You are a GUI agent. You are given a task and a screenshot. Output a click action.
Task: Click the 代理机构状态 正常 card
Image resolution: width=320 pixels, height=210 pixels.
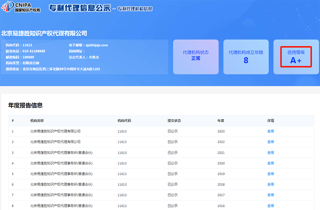[x=196, y=57]
